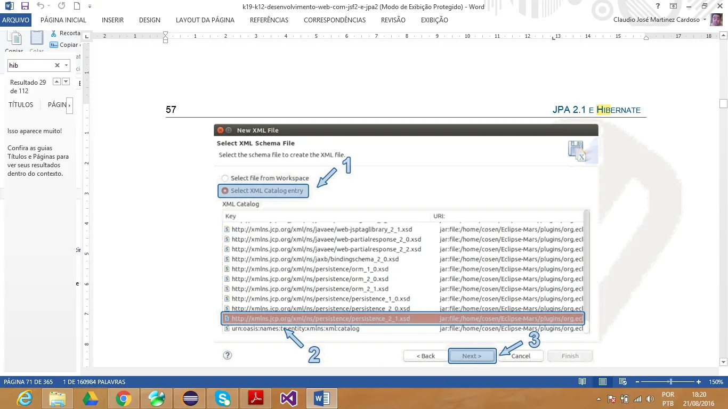The image size is (728, 409).
Task: Open zoom dialog via 150% label
Action: pos(716,382)
